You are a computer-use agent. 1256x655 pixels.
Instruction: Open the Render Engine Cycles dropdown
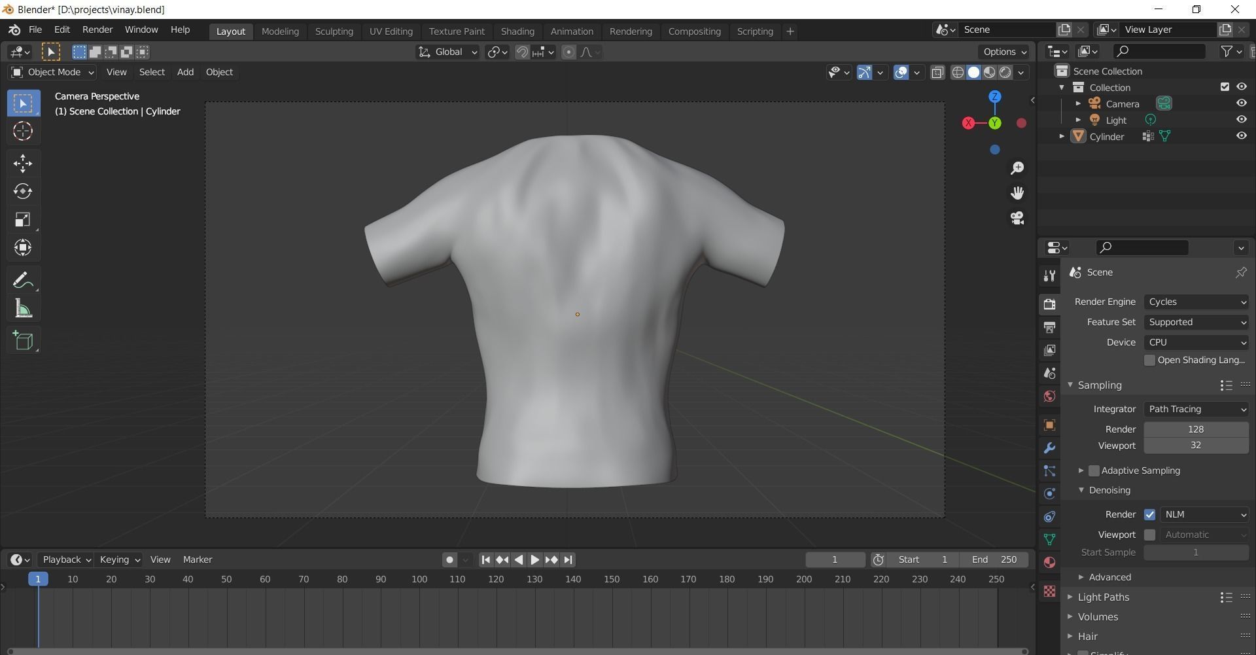point(1196,302)
